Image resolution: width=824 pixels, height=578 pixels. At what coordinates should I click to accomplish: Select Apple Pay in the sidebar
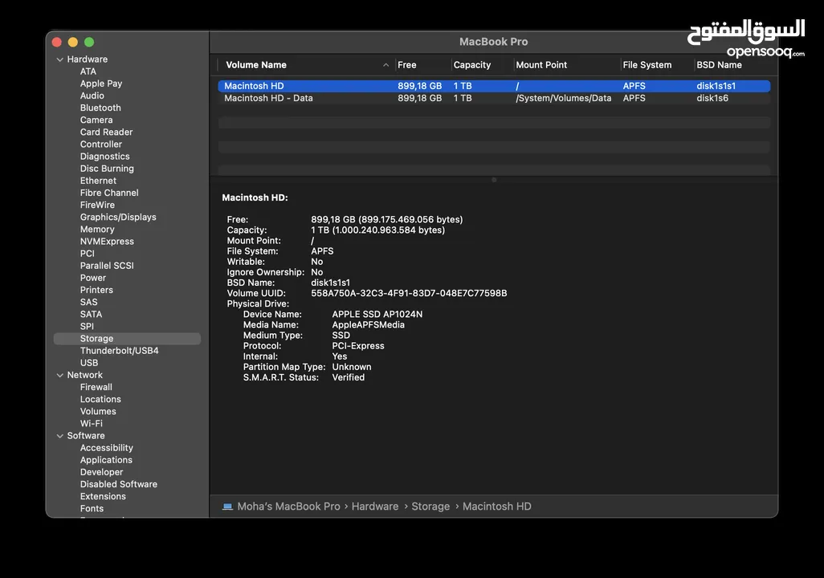click(x=101, y=83)
